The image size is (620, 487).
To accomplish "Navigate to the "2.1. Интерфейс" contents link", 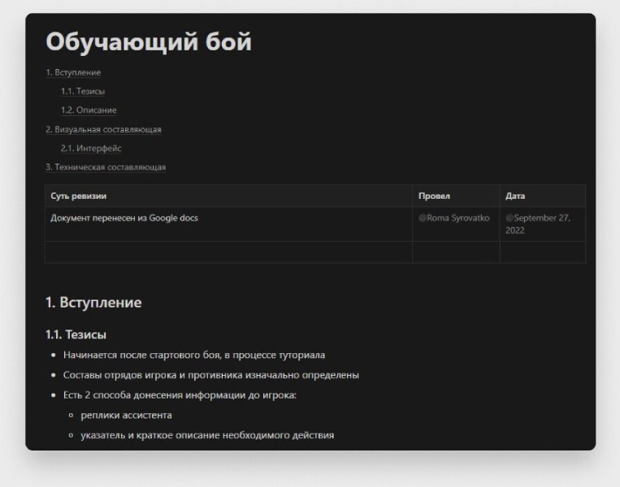I will (91, 149).
